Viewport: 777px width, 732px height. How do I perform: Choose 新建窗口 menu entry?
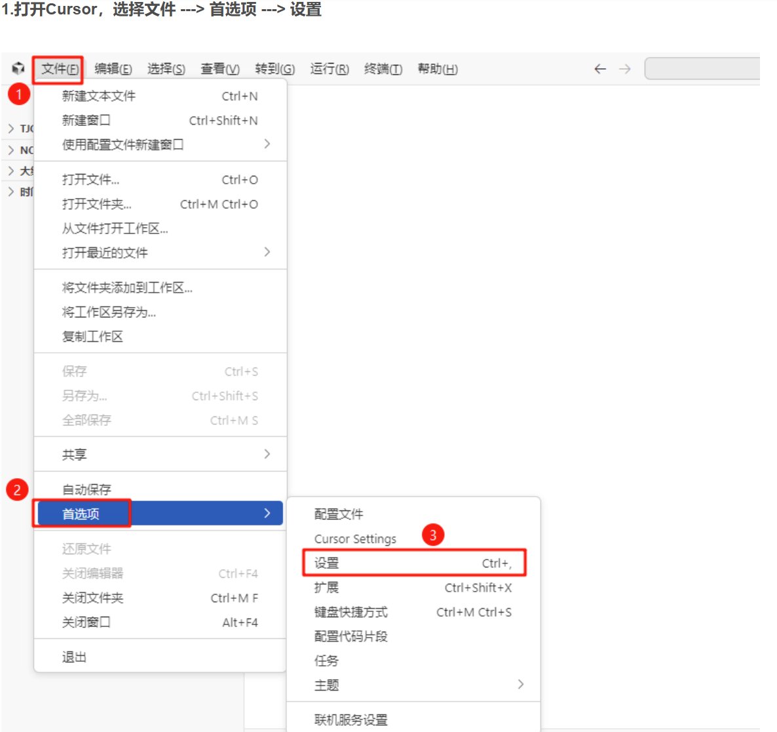click(x=160, y=120)
